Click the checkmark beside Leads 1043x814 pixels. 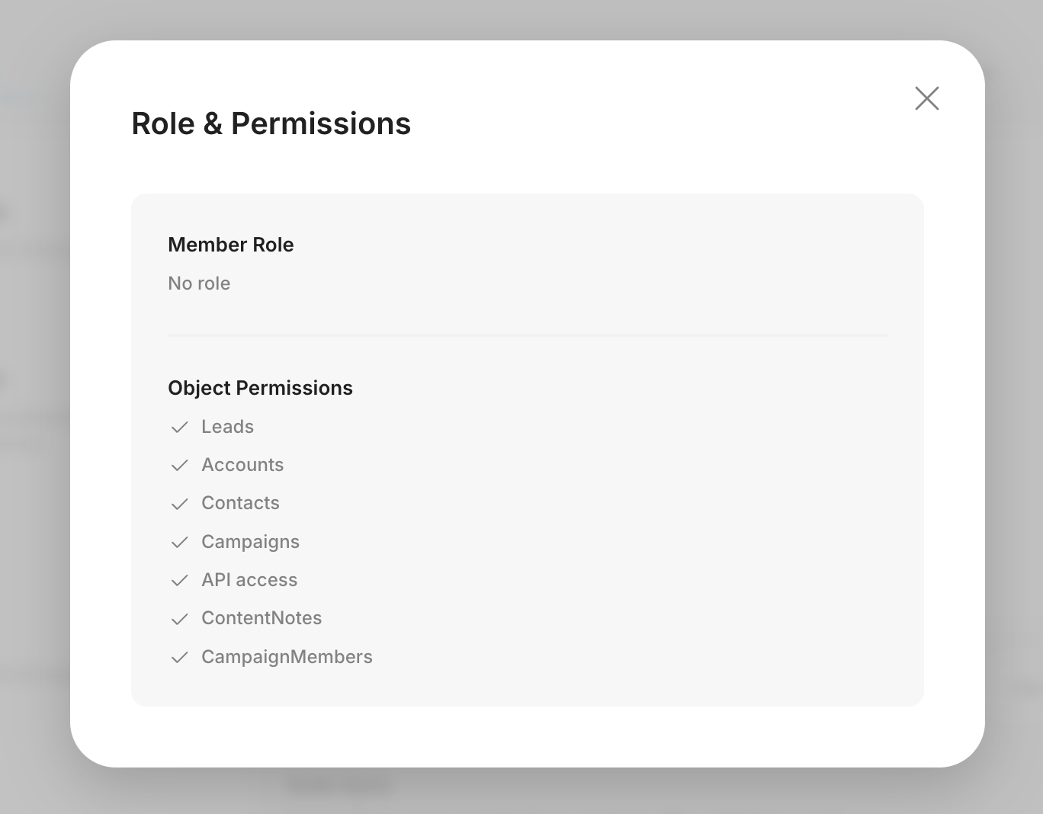[180, 428]
